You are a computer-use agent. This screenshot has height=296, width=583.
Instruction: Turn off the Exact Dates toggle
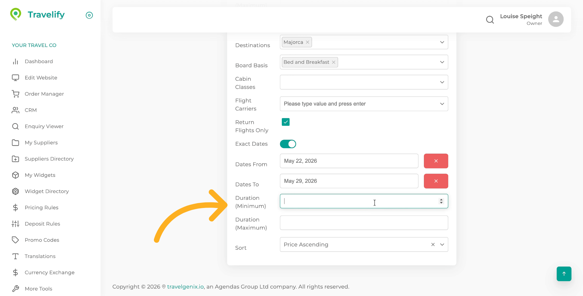(288, 144)
